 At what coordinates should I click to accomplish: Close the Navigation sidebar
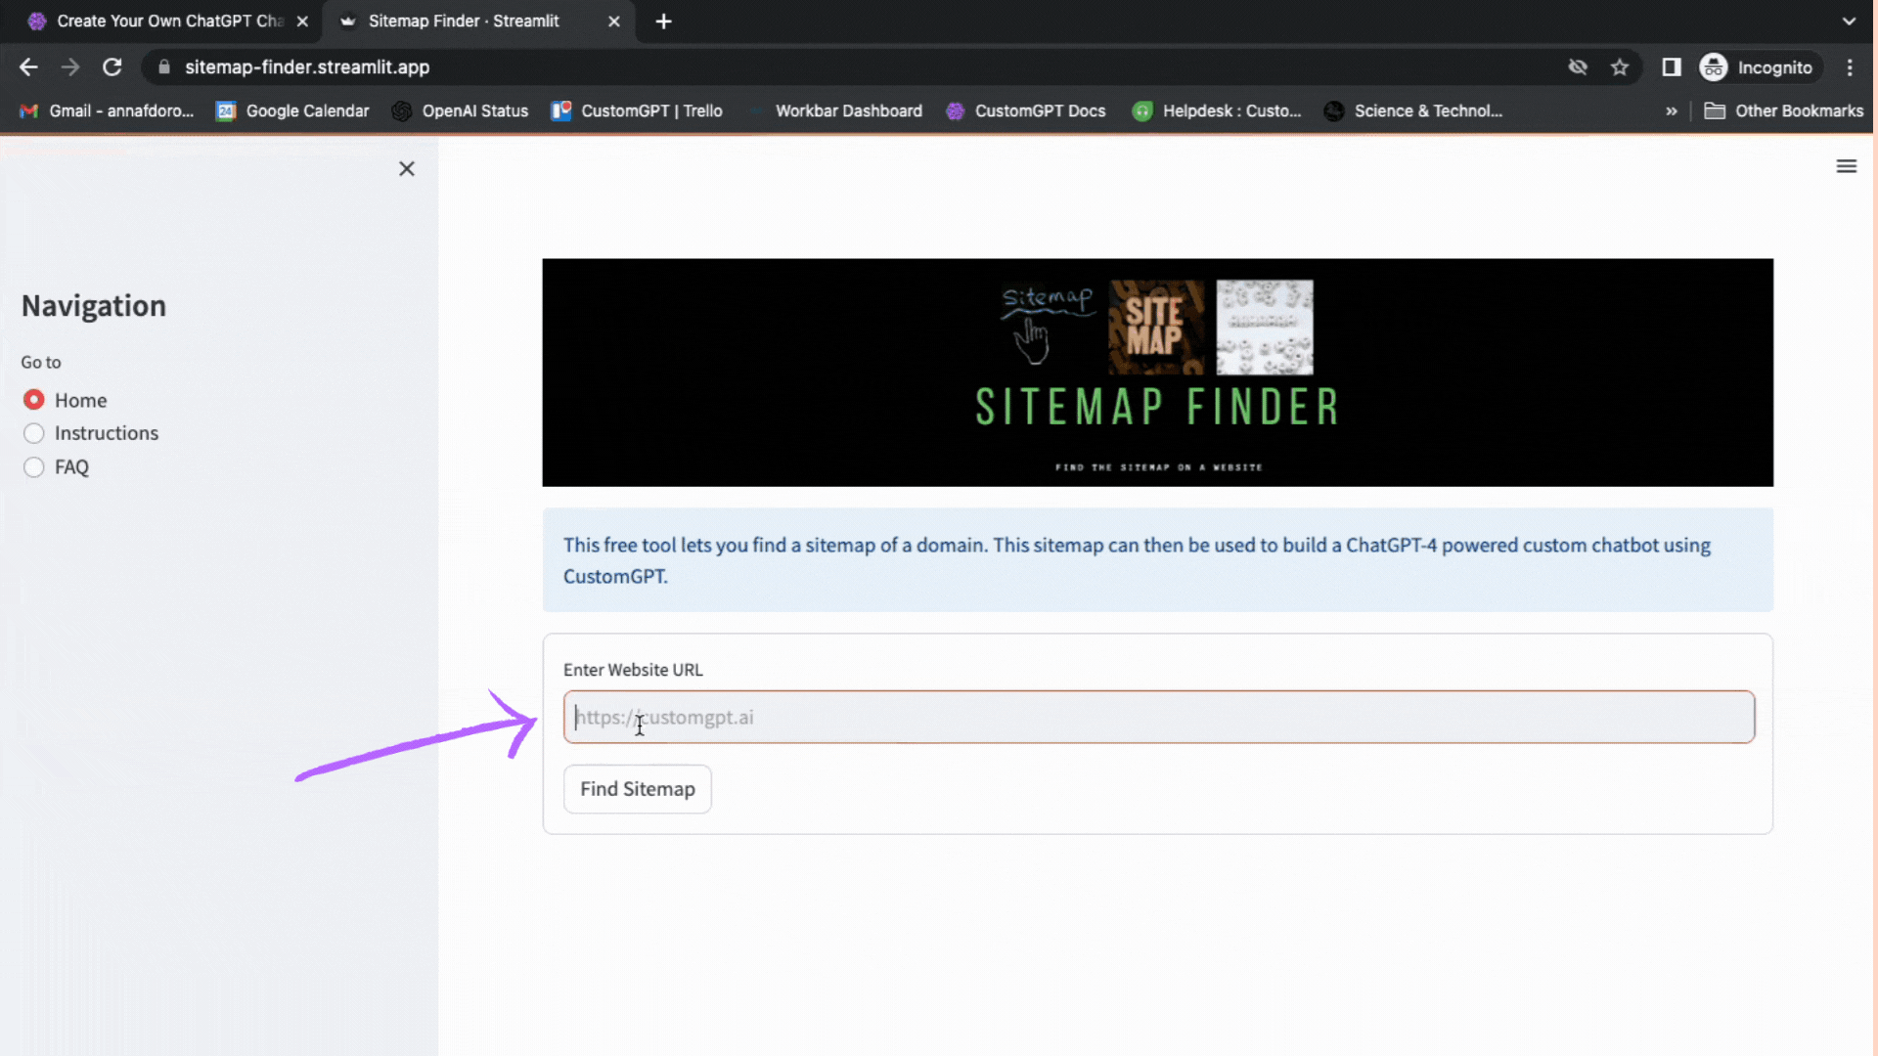pyautogui.click(x=407, y=169)
